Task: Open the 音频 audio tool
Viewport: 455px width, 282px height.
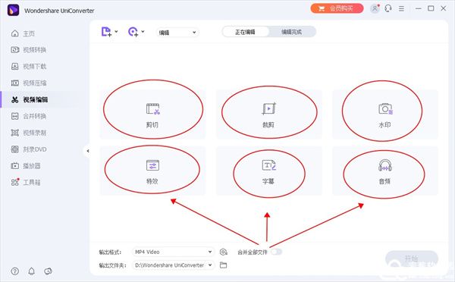Action: coord(385,171)
